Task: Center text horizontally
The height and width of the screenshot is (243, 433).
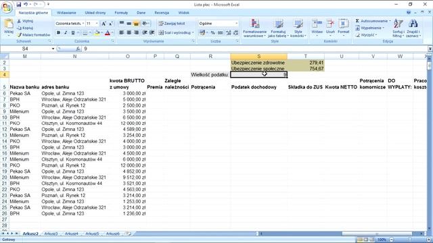Action: point(129,33)
